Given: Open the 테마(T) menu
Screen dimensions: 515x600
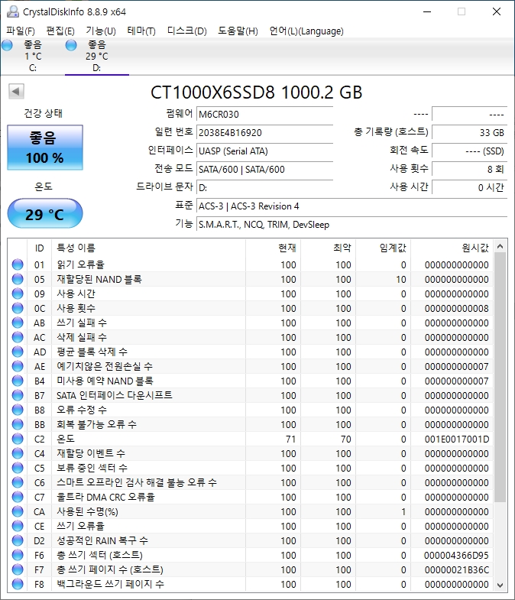Looking at the screenshot, I should (141, 31).
